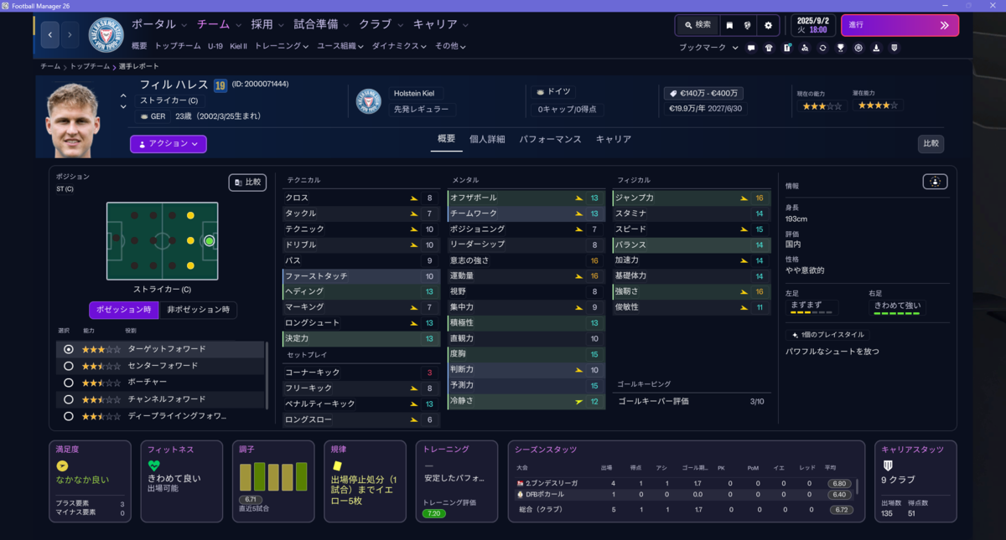Viewport: 1006px width, 540px height.
Task: Click the 進行 continue button
Action: tap(900, 25)
